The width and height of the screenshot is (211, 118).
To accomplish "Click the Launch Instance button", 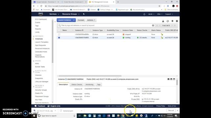I will point(65,20).
